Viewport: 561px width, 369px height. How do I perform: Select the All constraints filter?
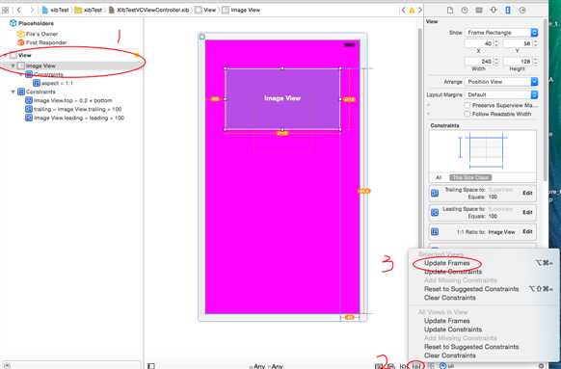pos(439,177)
